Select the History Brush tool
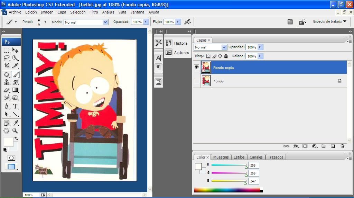The height and width of the screenshot is (198, 354). tap(15, 82)
